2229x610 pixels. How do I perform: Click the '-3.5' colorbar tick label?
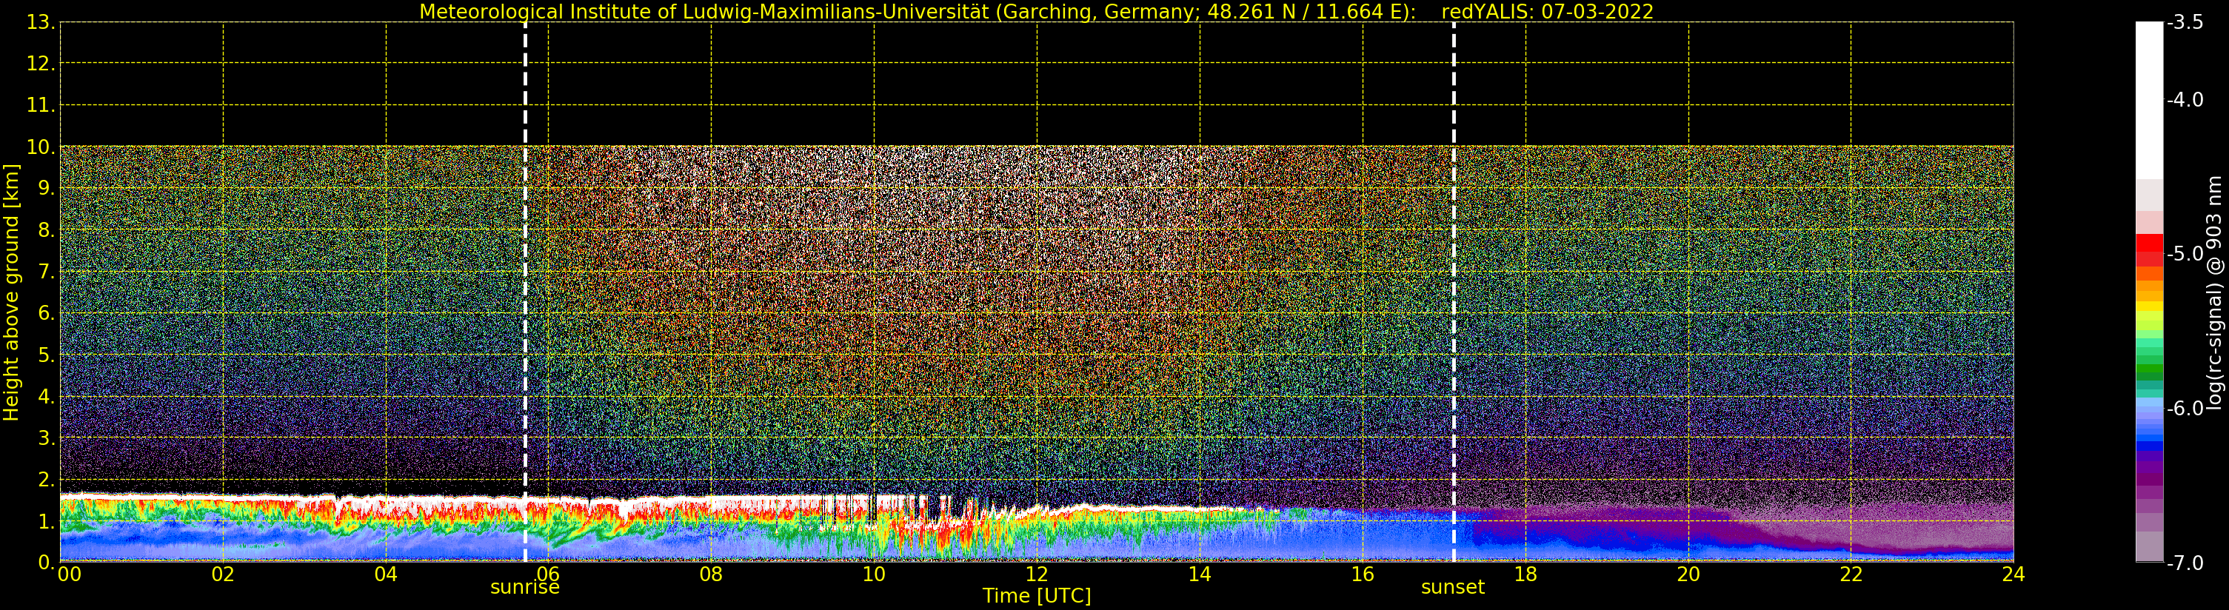[x=2185, y=22]
